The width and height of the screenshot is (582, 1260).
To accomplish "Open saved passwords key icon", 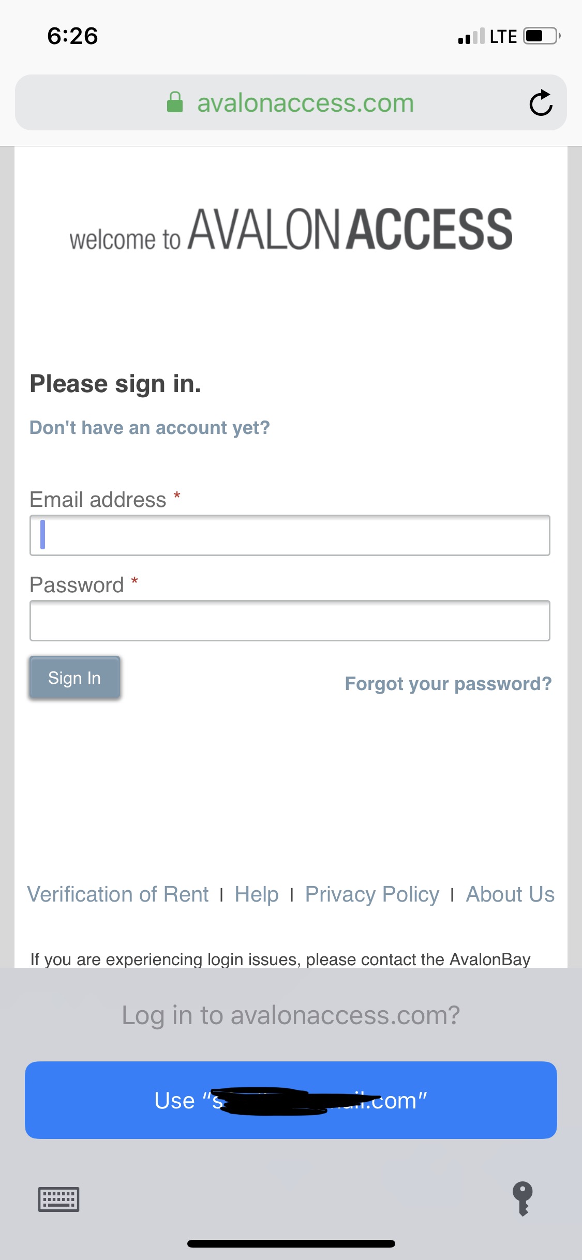I will point(523,1198).
